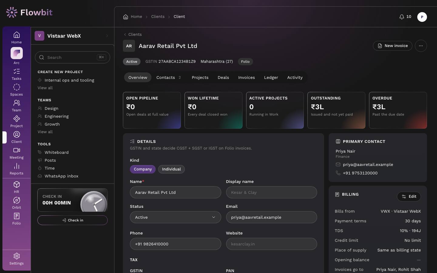Click View all under Teams
This screenshot has height=273, width=437.
45,132
